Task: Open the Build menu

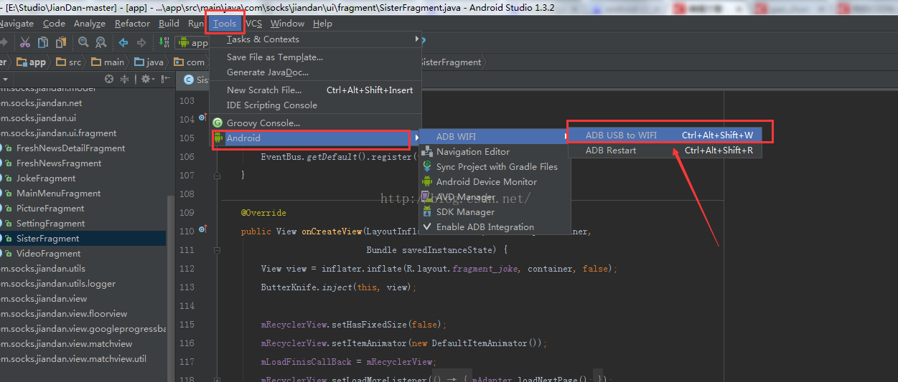Action: 169,24
